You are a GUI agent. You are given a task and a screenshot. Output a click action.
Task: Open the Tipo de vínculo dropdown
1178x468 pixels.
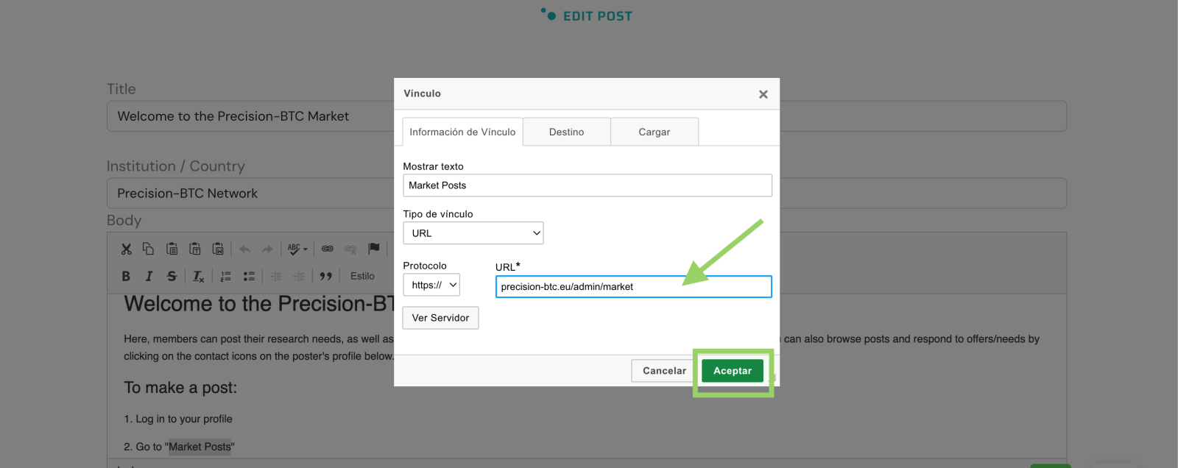point(473,233)
